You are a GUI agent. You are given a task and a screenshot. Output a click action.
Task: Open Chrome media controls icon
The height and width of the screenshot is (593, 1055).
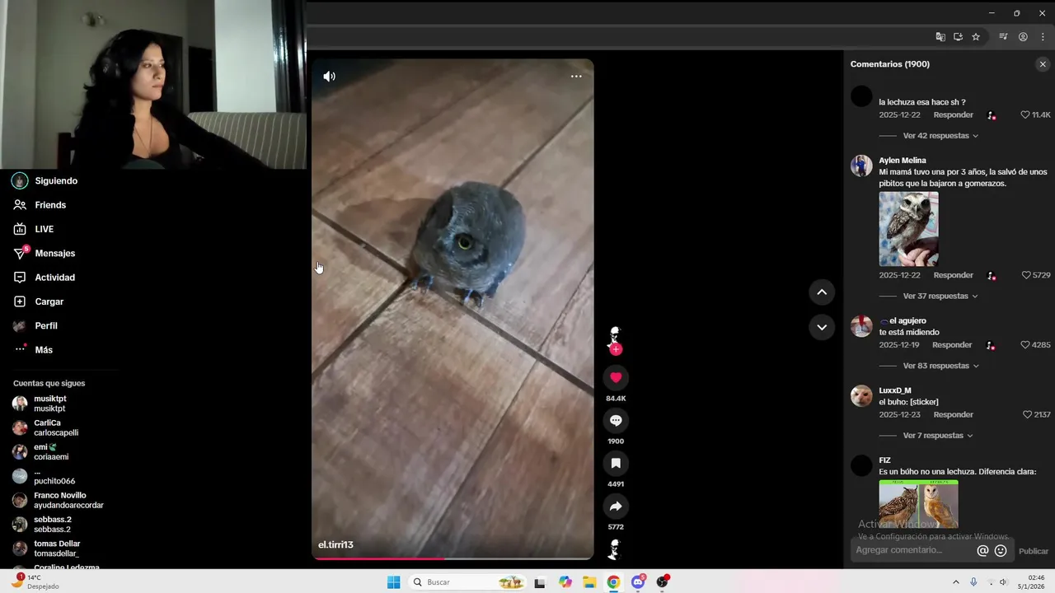click(x=1003, y=37)
